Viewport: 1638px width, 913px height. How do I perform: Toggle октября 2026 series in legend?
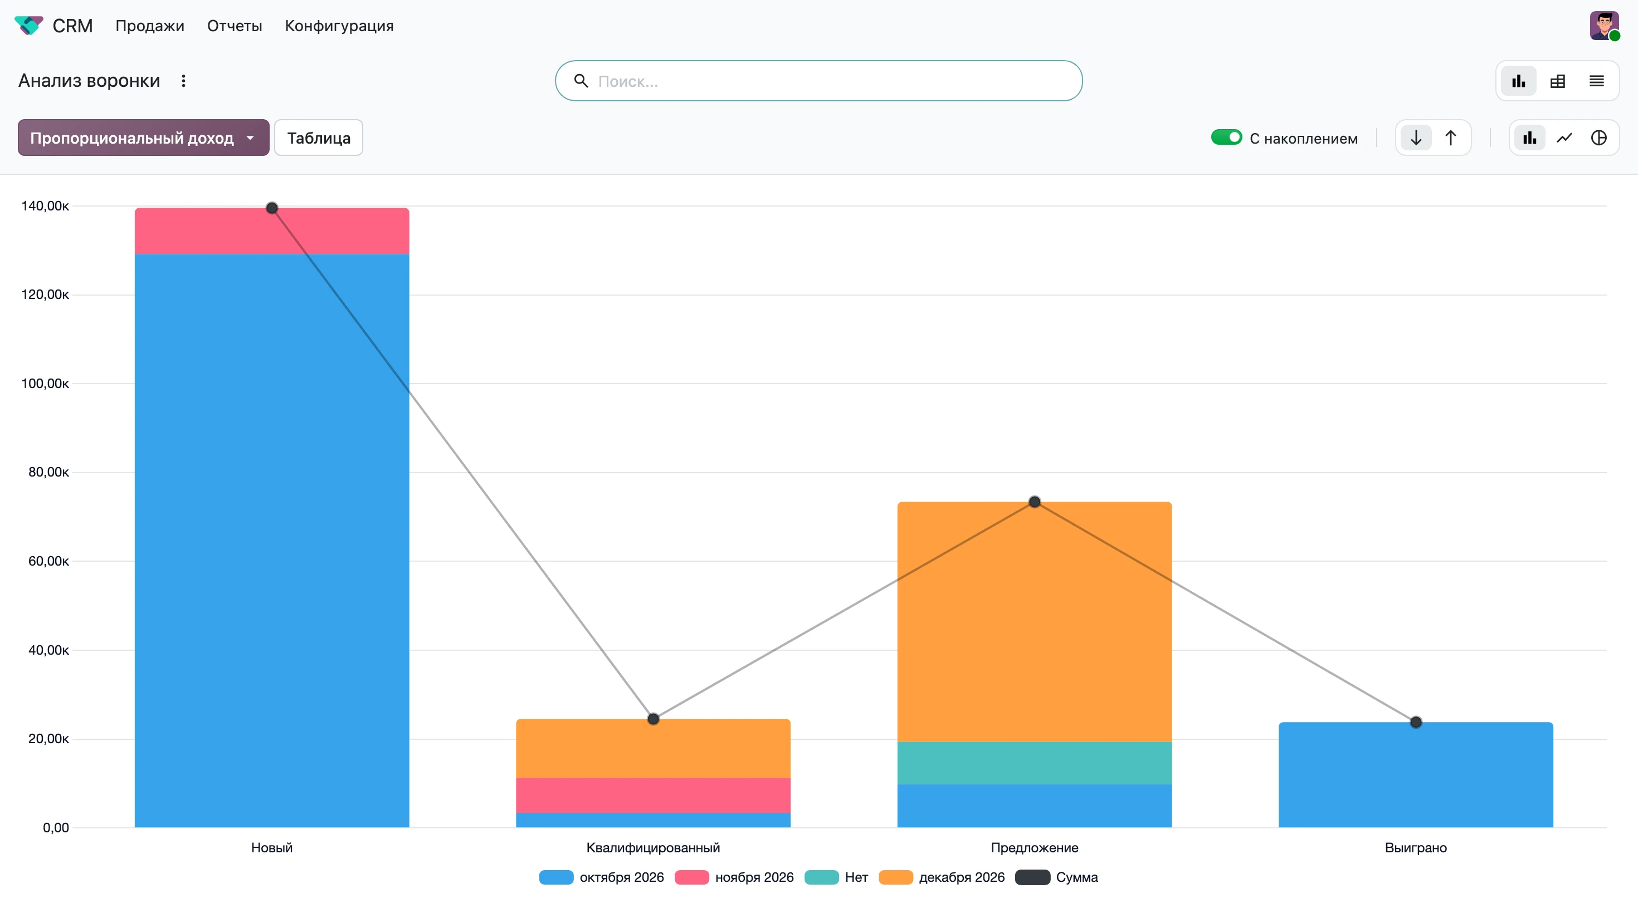[602, 877]
